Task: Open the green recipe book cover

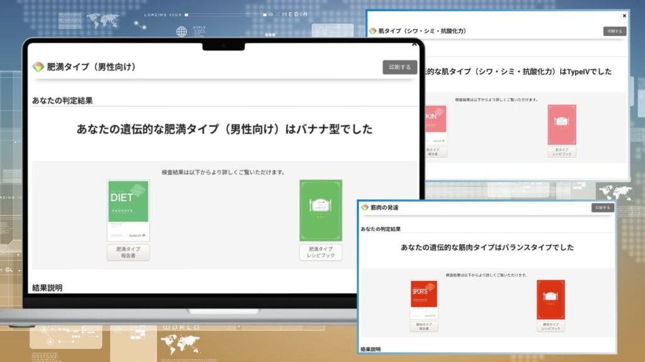Action: click(x=321, y=211)
